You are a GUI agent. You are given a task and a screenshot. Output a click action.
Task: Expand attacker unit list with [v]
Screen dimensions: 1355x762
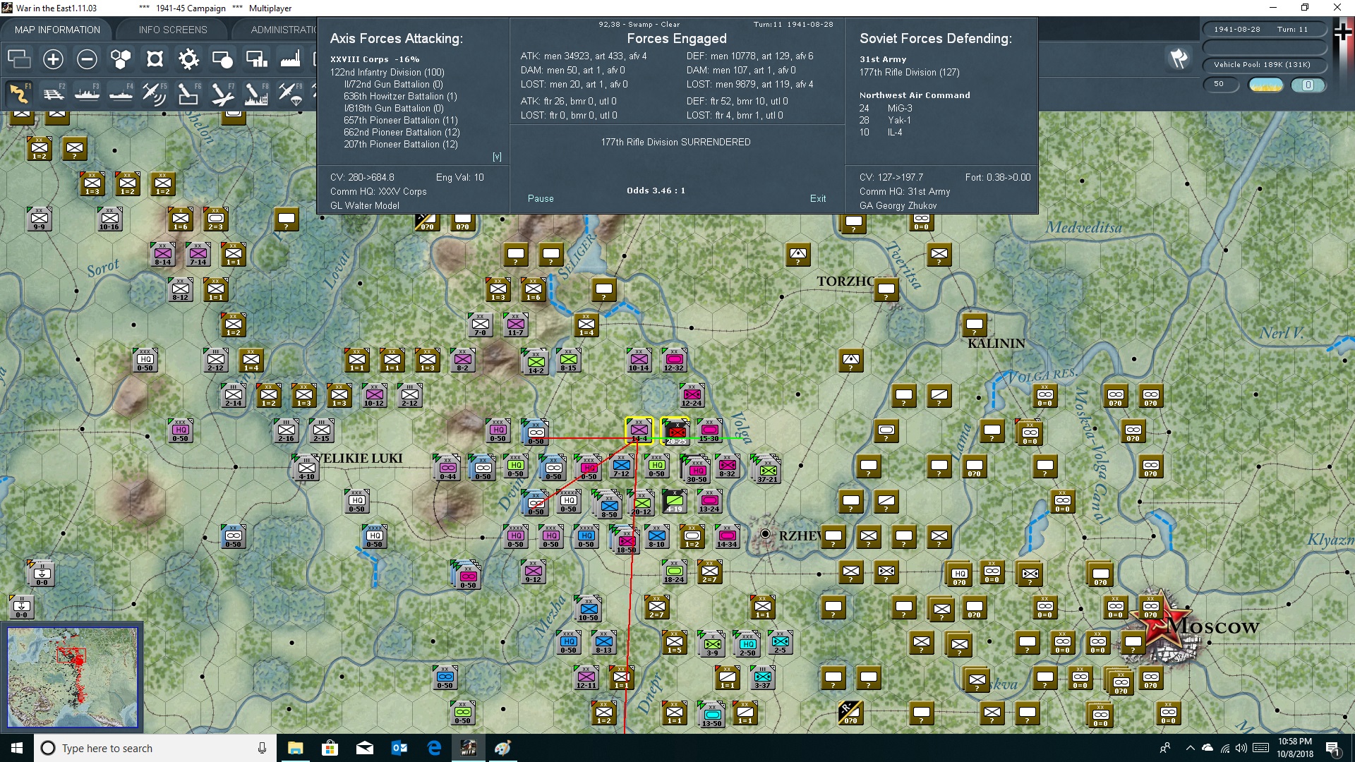[x=497, y=157]
